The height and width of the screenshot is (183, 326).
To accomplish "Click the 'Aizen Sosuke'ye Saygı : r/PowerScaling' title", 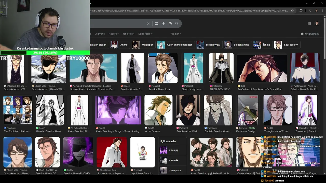I will (x=118, y=131).
